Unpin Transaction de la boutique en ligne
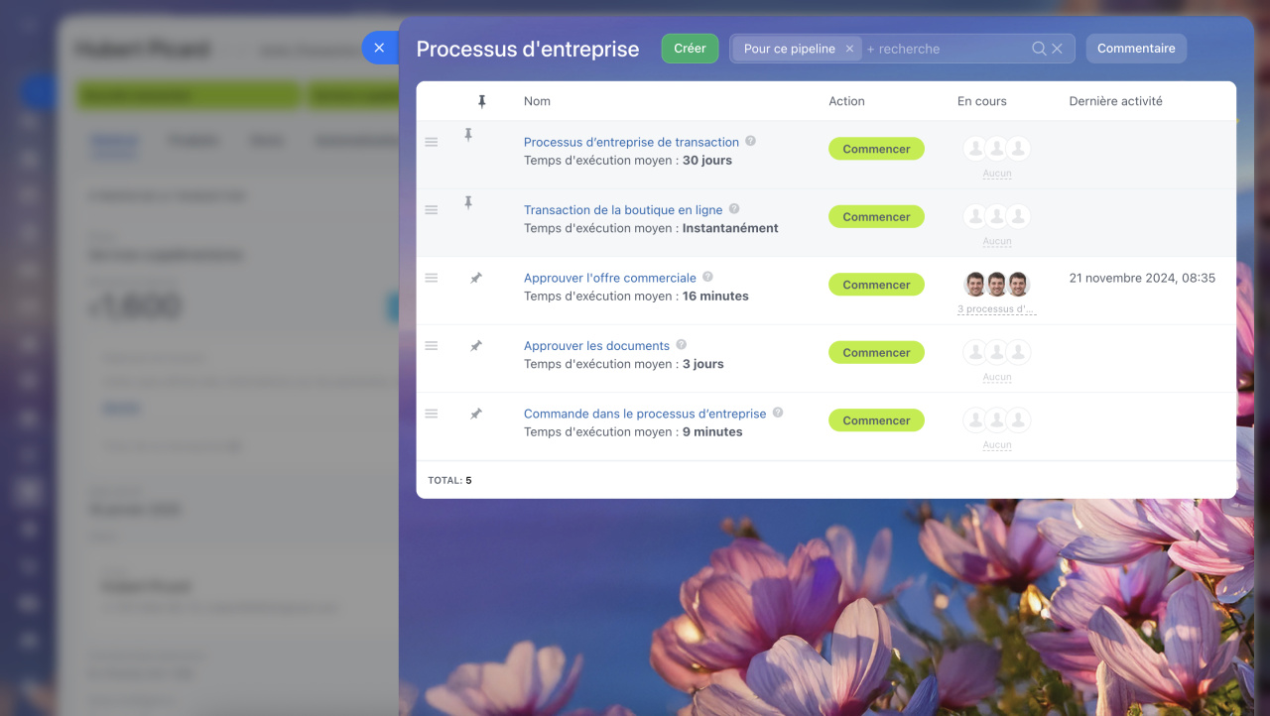 (x=468, y=202)
